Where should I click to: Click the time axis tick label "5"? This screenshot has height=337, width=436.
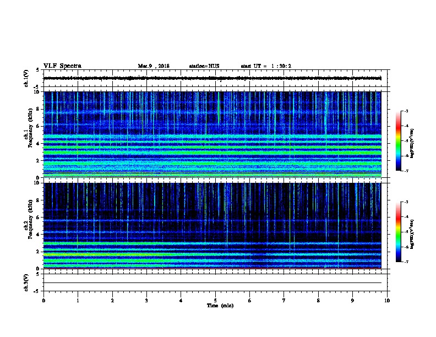[215, 301]
